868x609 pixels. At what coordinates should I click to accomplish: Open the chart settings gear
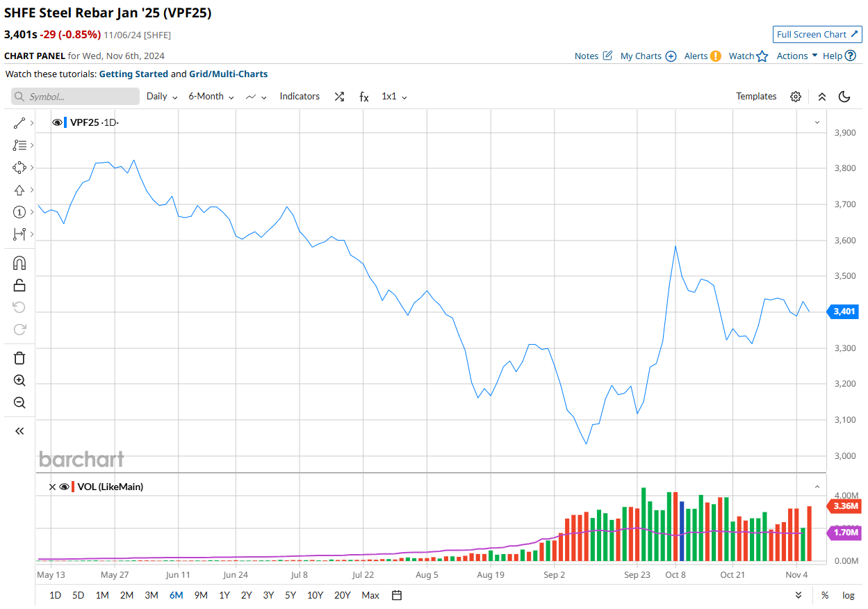click(796, 97)
